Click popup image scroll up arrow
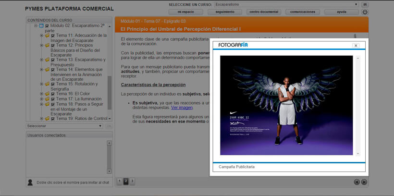394x196 pixels. pyautogui.click(x=358, y=58)
